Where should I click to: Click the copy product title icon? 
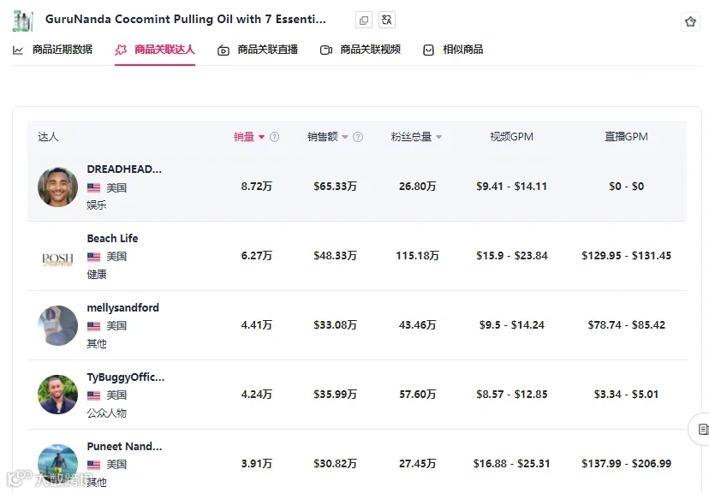364,21
